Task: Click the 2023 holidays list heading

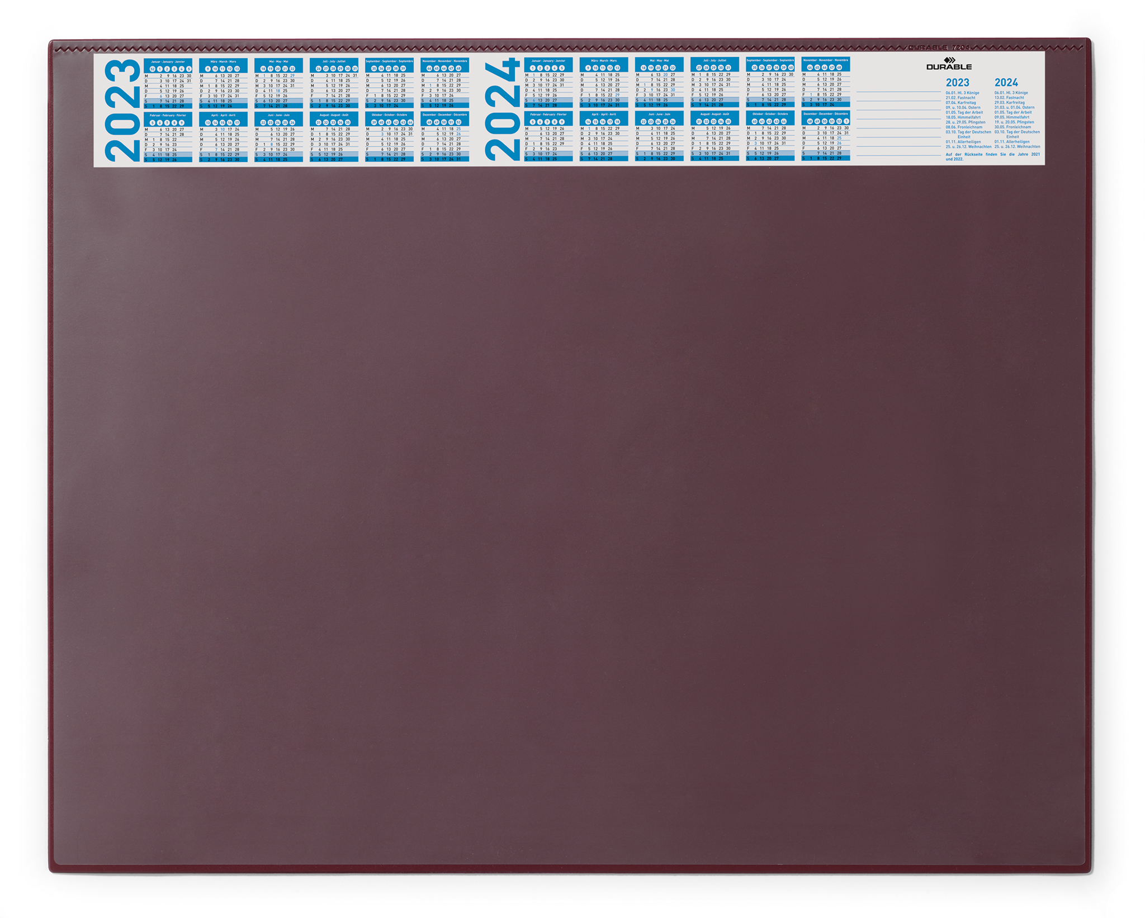Action: coord(957,83)
